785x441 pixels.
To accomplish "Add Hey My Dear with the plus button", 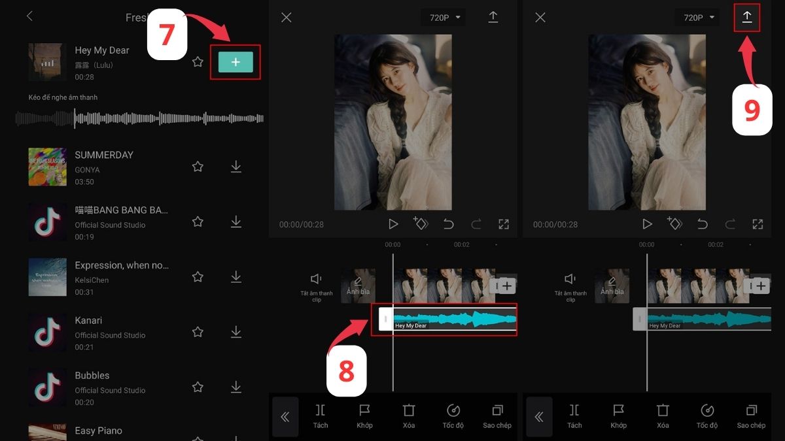I will point(235,62).
